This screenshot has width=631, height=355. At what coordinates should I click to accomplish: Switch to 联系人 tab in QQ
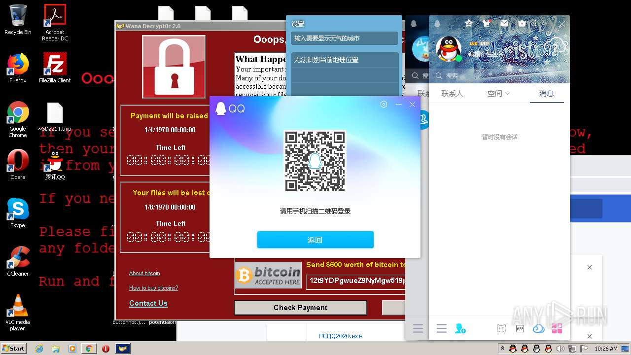(452, 93)
